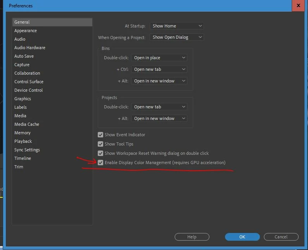
Task: Open the Projects + Alt dropdown
Action: coord(159,118)
